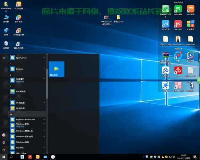The image size is (200, 160).
Task: Launch the 迅雷 blue bird shortcut
Action: pos(165,87)
